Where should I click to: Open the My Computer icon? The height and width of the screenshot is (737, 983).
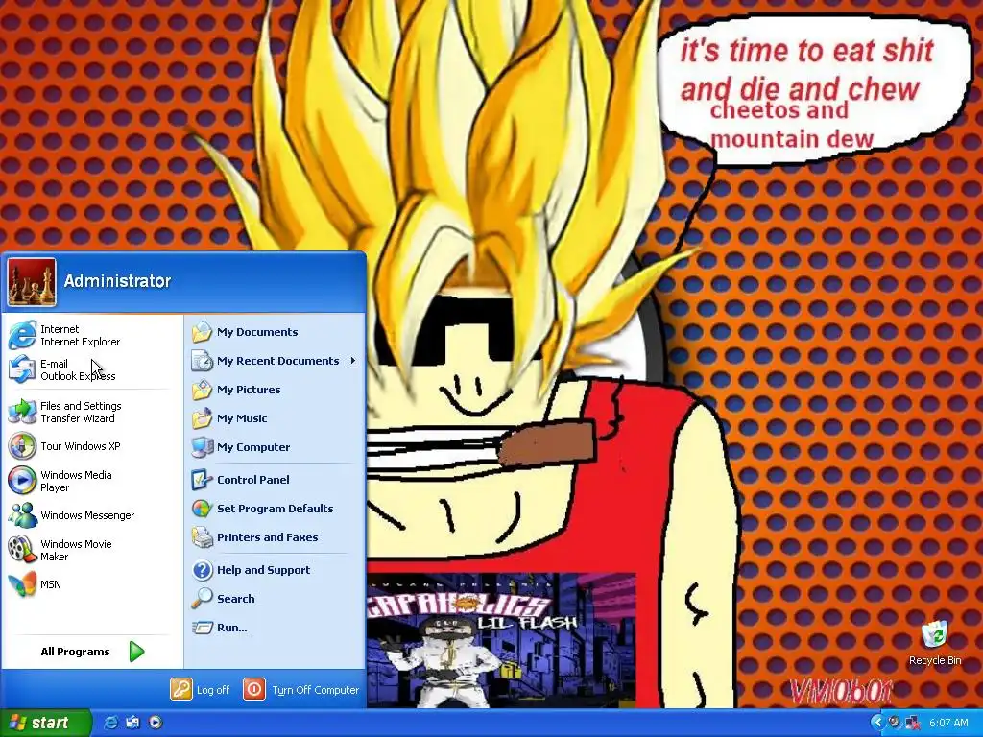coord(202,447)
